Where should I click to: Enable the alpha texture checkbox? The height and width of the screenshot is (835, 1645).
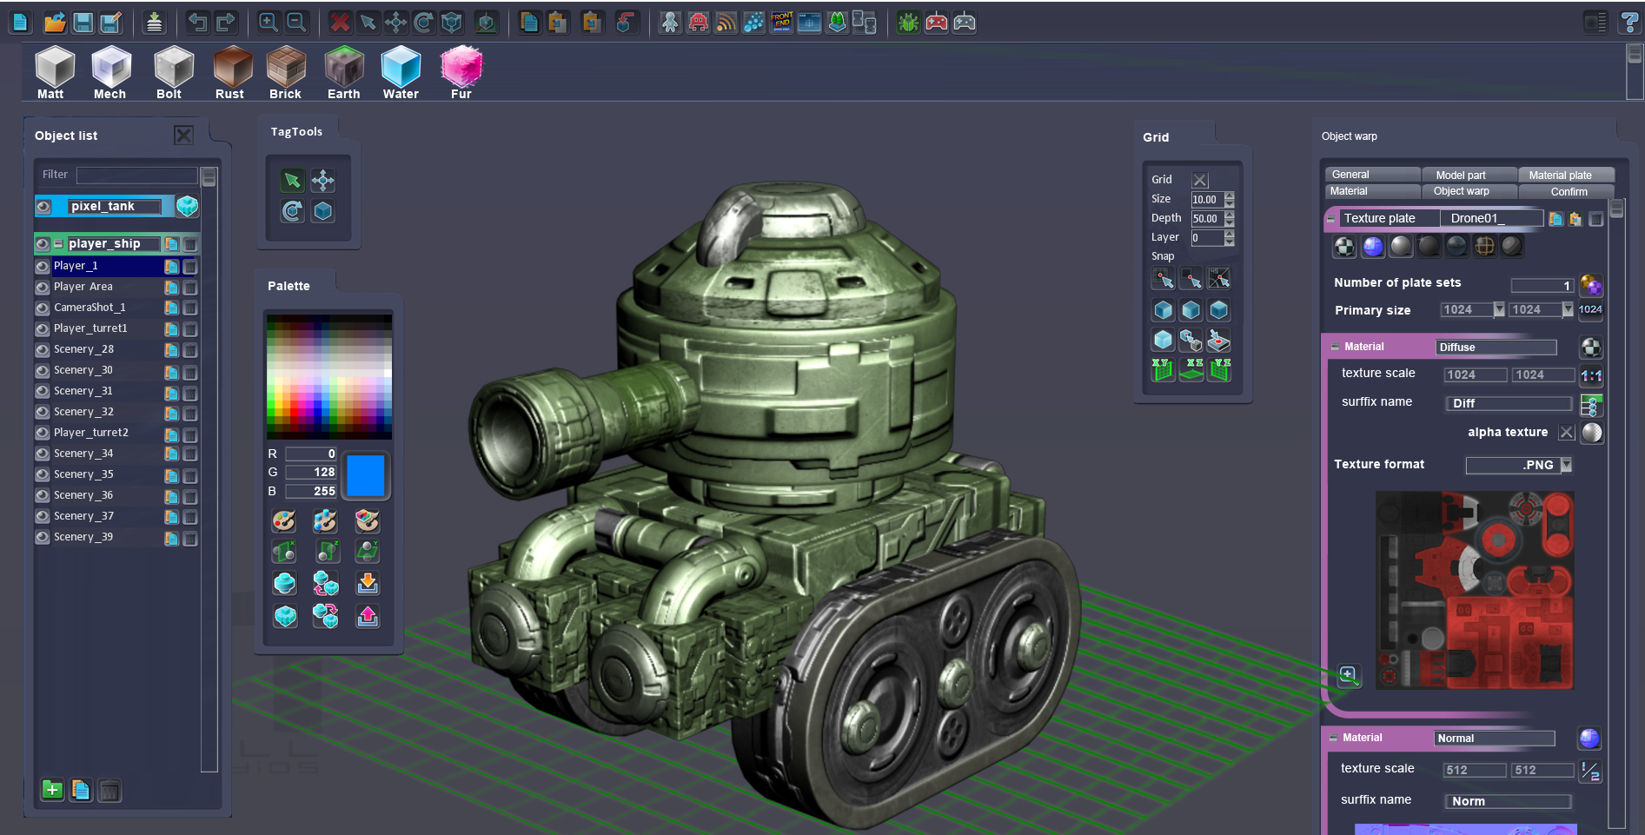click(x=1566, y=433)
